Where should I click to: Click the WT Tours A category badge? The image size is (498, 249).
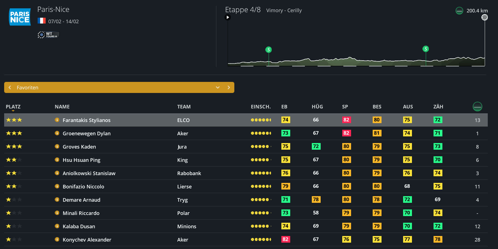[48, 35]
